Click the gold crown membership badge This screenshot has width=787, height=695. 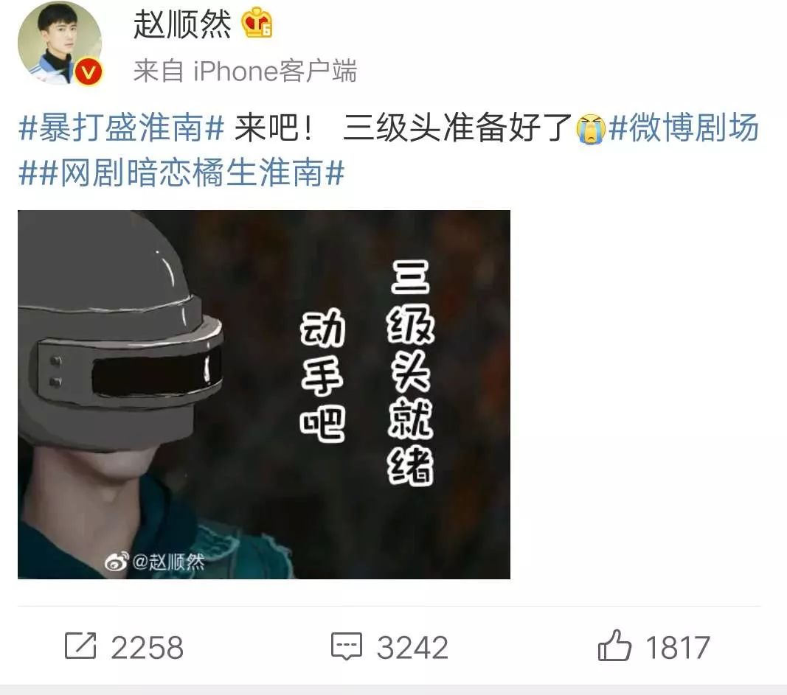pyautogui.click(x=257, y=23)
